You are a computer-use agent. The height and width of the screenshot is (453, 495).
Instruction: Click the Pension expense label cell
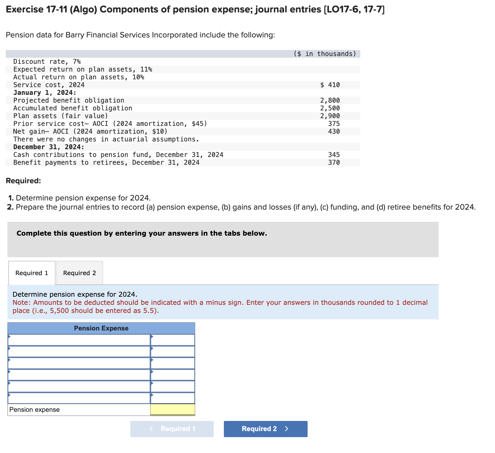click(34, 409)
